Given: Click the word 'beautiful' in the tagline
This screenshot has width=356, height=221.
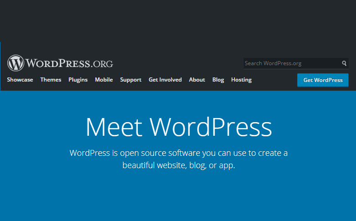Looking at the screenshot, I should point(139,165).
